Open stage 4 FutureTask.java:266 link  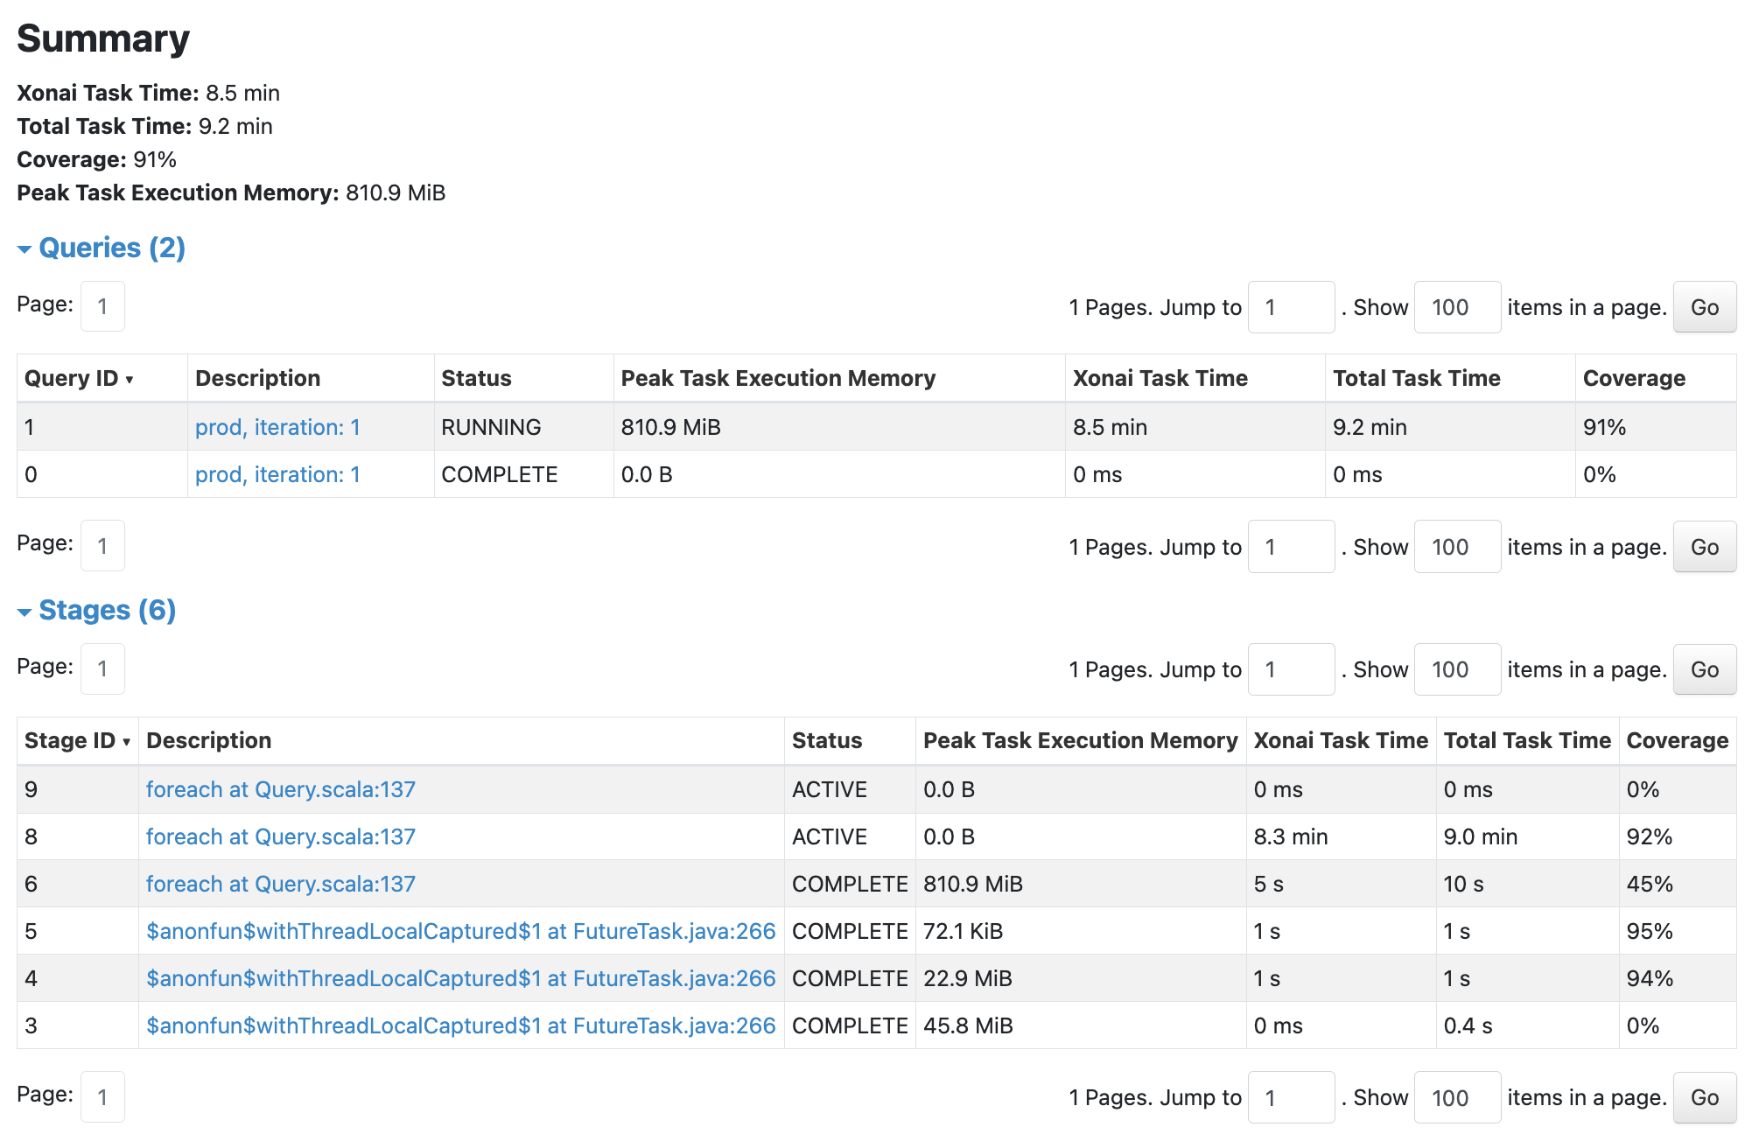click(460, 978)
